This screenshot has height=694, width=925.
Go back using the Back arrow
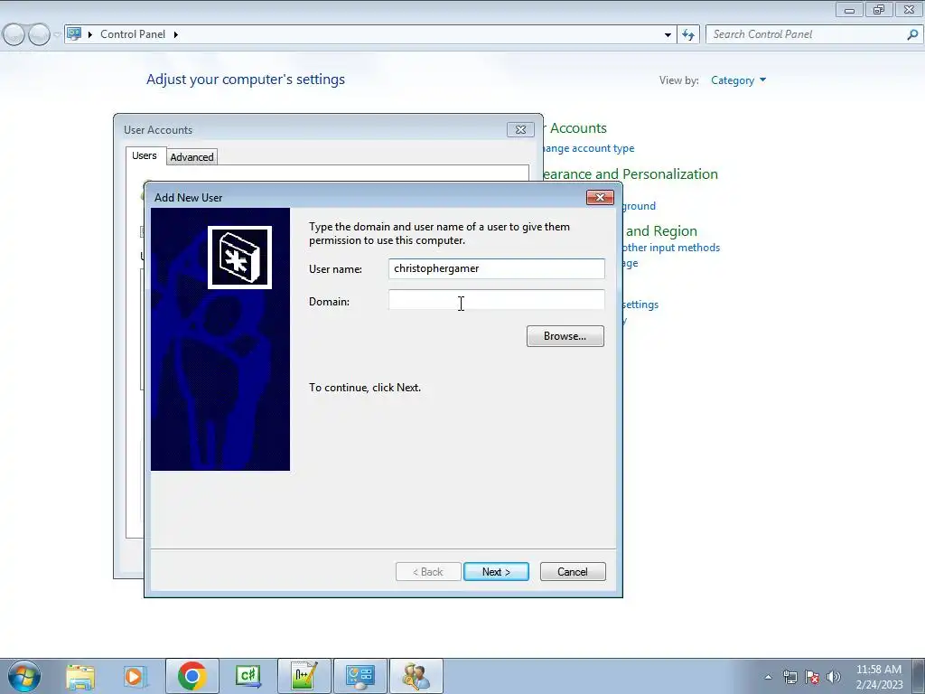tap(14, 35)
